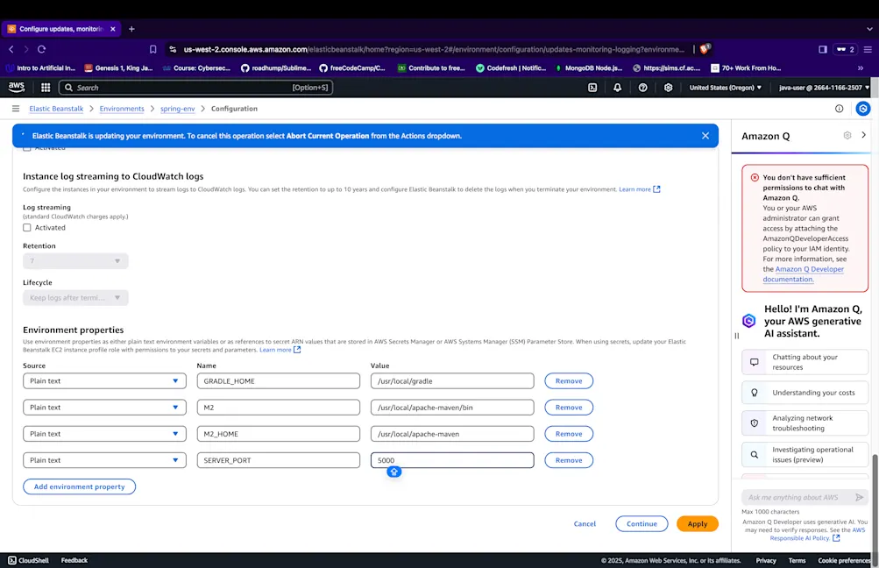Close the Configure updates browser tab

pyautogui.click(x=113, y=29)
